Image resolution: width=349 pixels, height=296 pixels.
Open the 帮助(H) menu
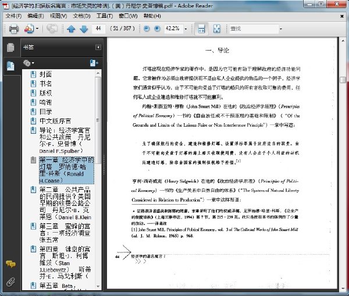tap(152, 16)
